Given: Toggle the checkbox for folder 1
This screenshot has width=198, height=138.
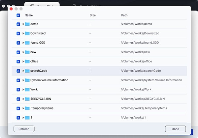Looking at the screenshot, I should click(x=18, y=118).
